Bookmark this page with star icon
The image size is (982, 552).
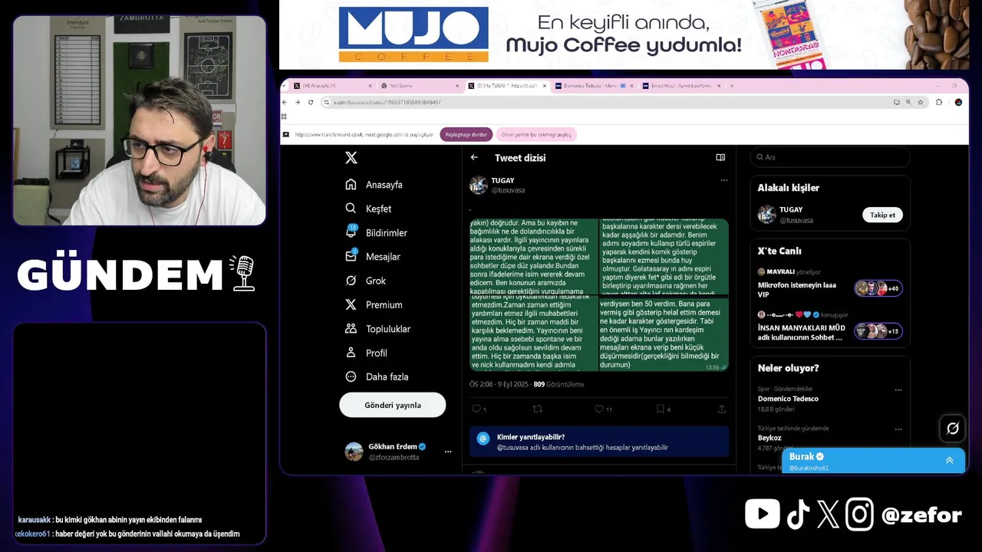921,102
